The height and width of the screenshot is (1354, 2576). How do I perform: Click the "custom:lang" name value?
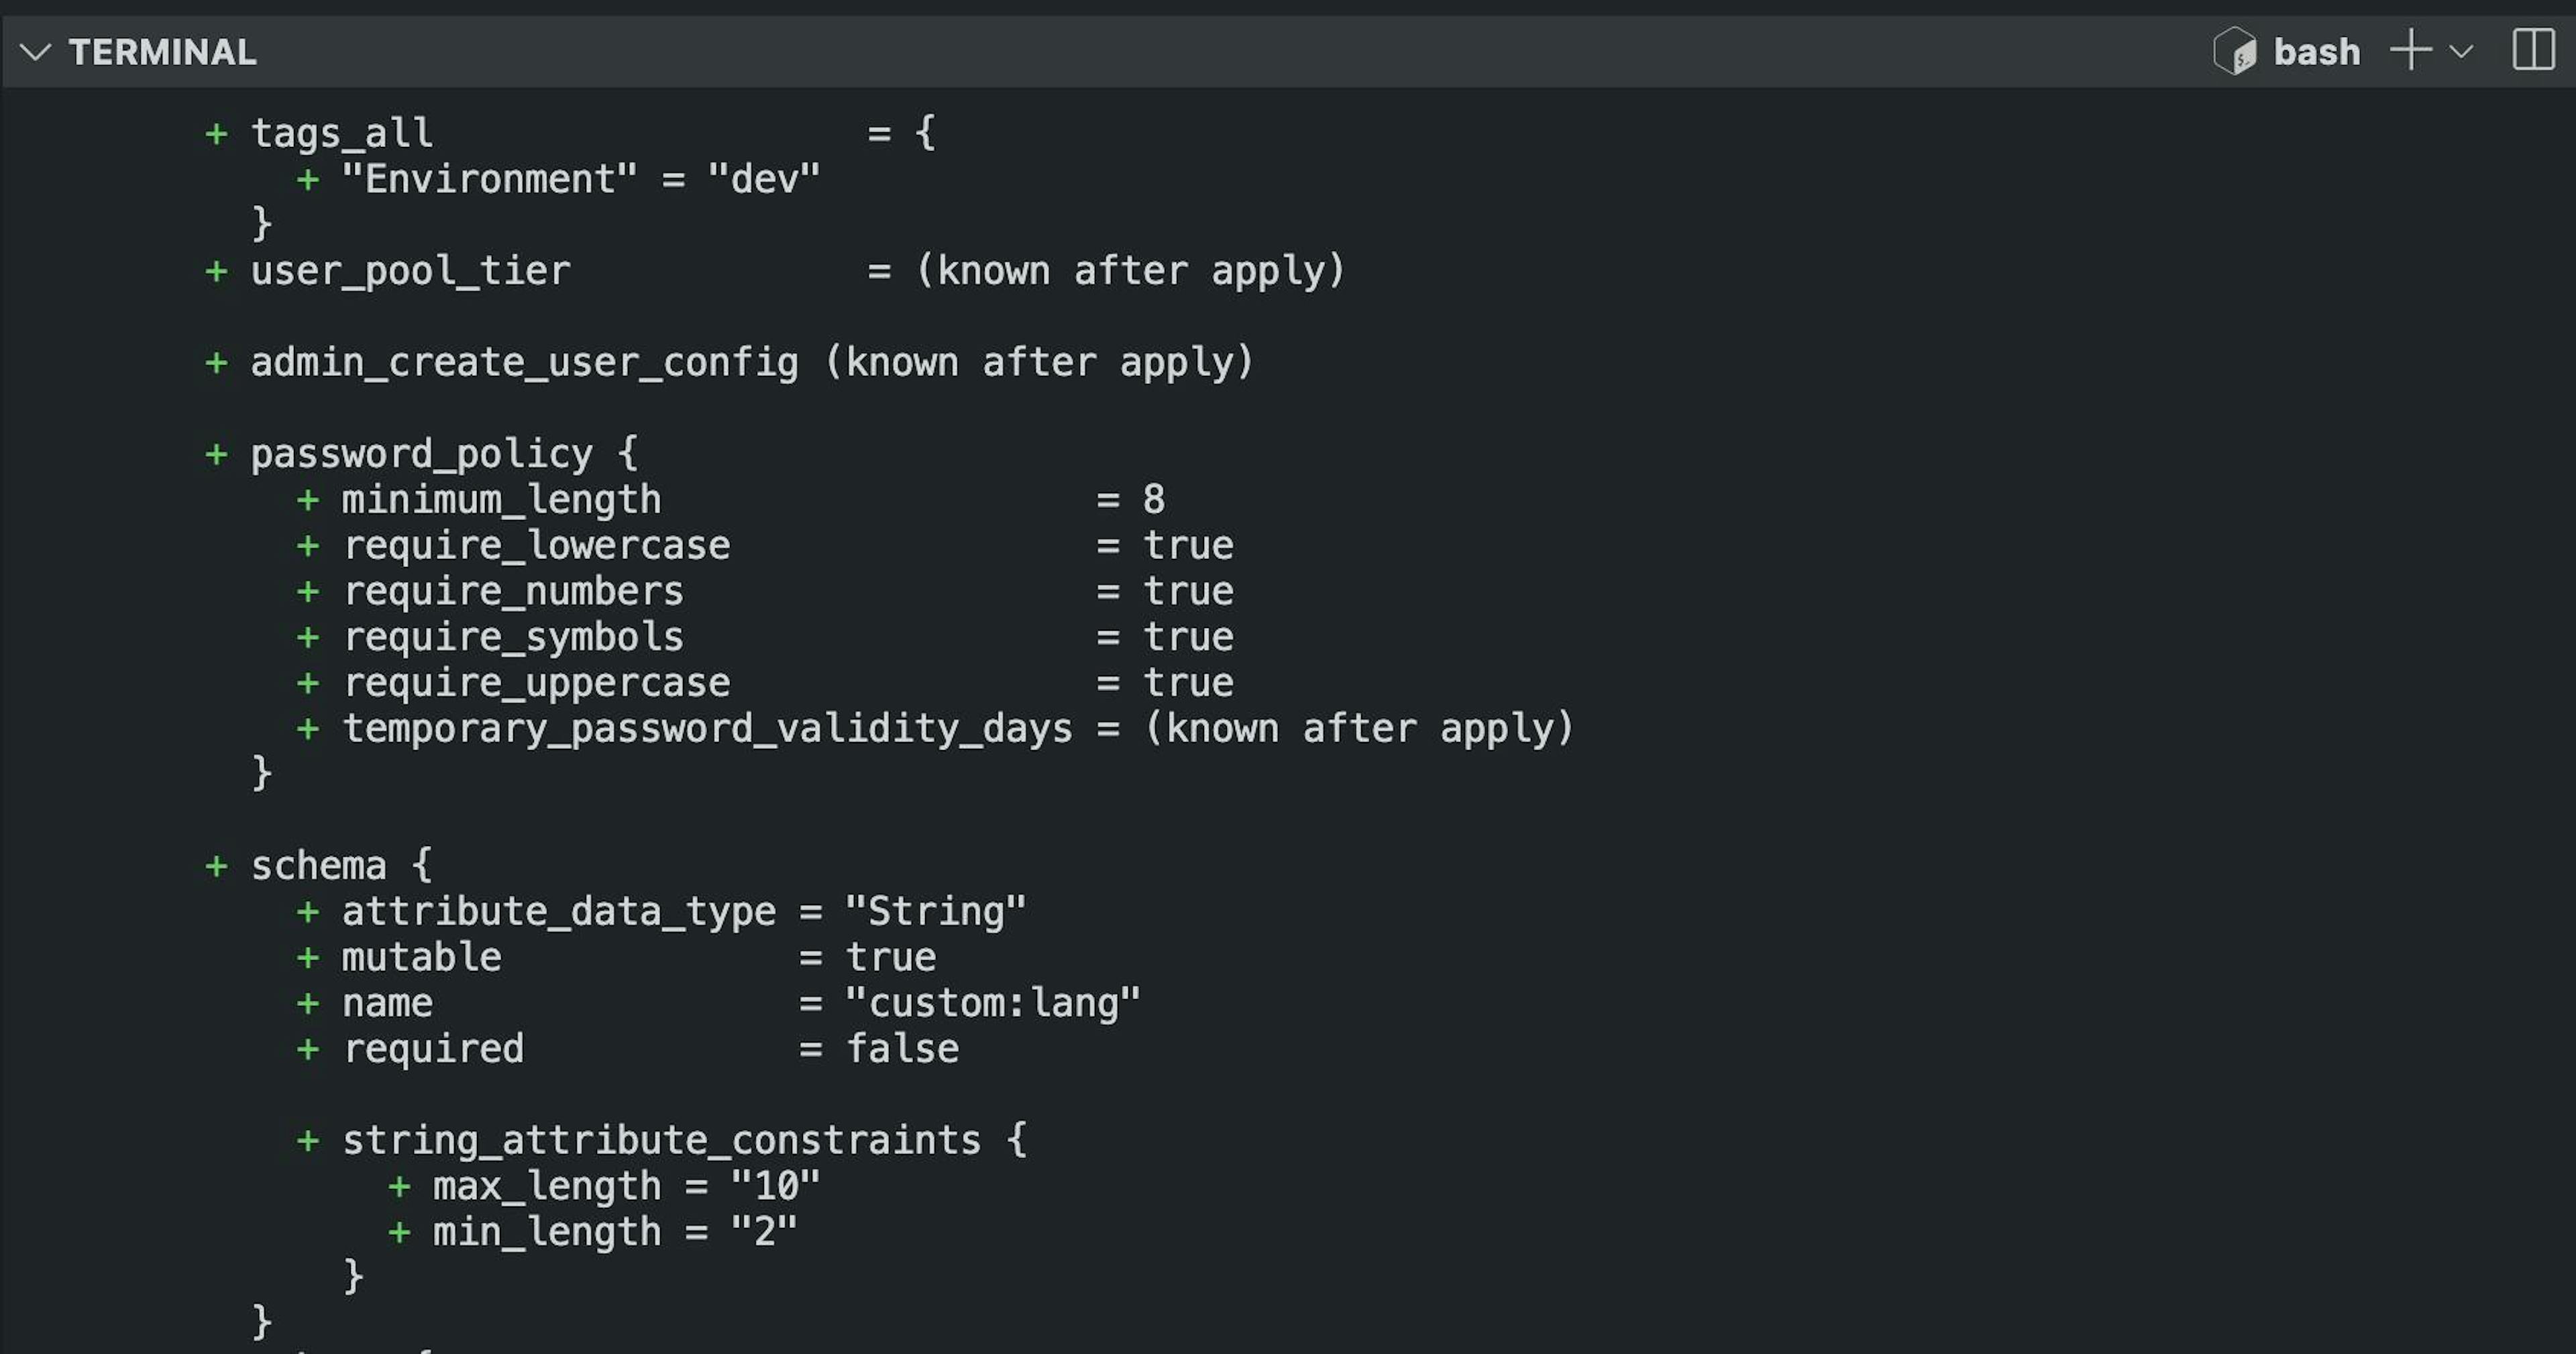point(992,1003)
